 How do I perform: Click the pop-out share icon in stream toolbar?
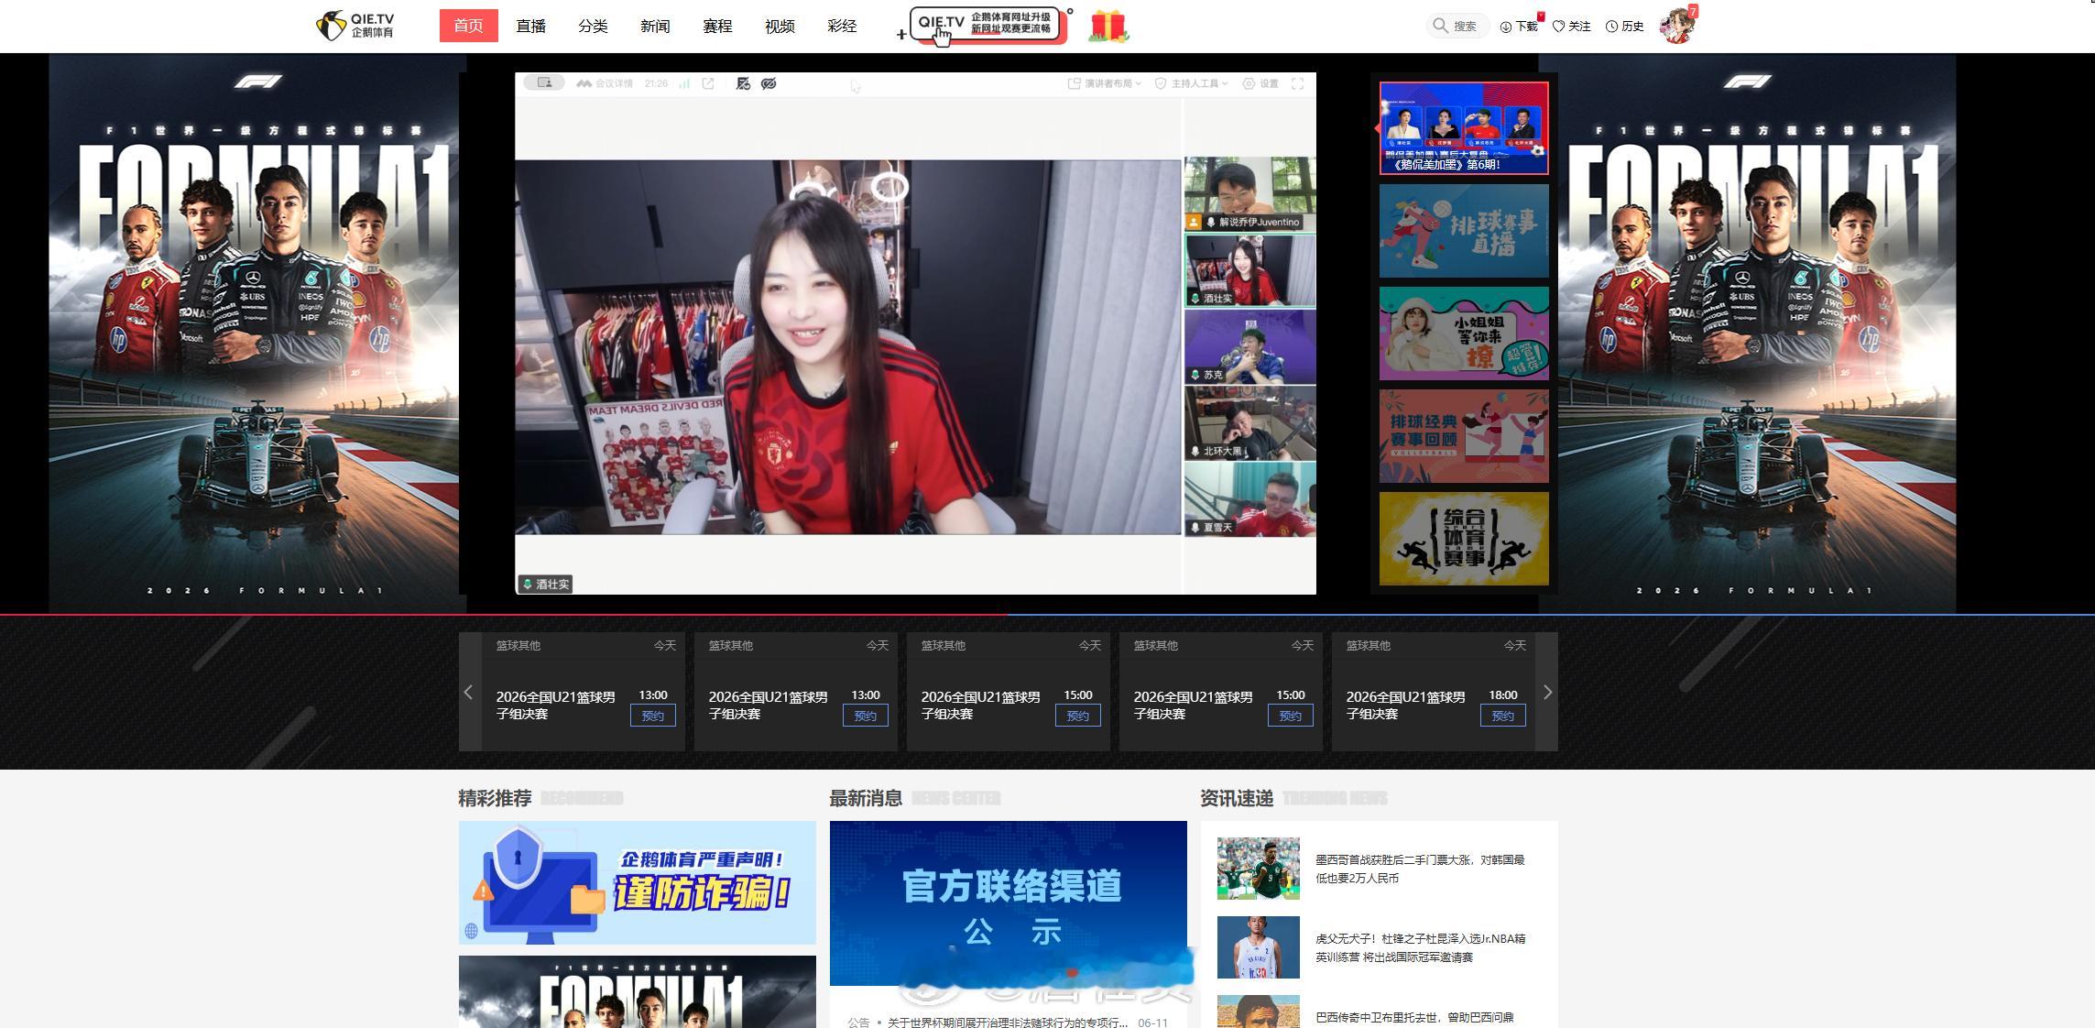[x=708, y=83]
